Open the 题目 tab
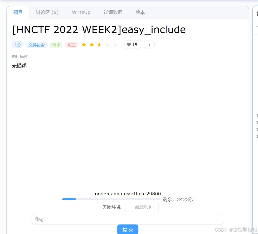 [18, 12]
